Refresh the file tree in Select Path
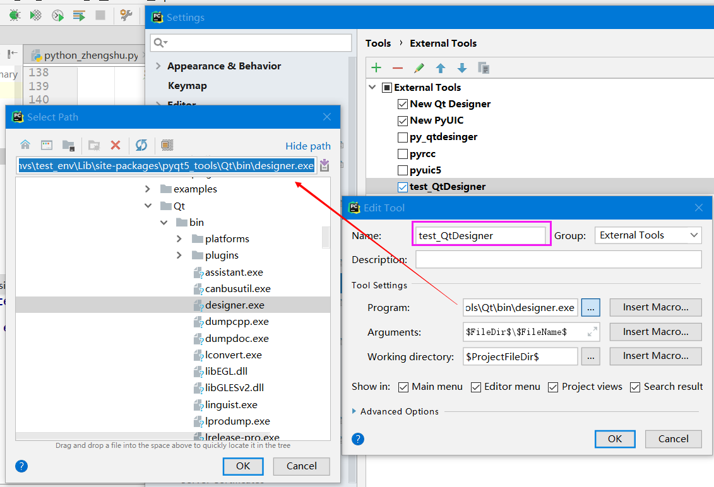 coord(141,145)
